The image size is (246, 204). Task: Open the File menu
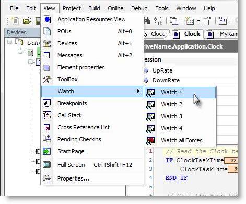pyautogui.click(x=14, y=8)
